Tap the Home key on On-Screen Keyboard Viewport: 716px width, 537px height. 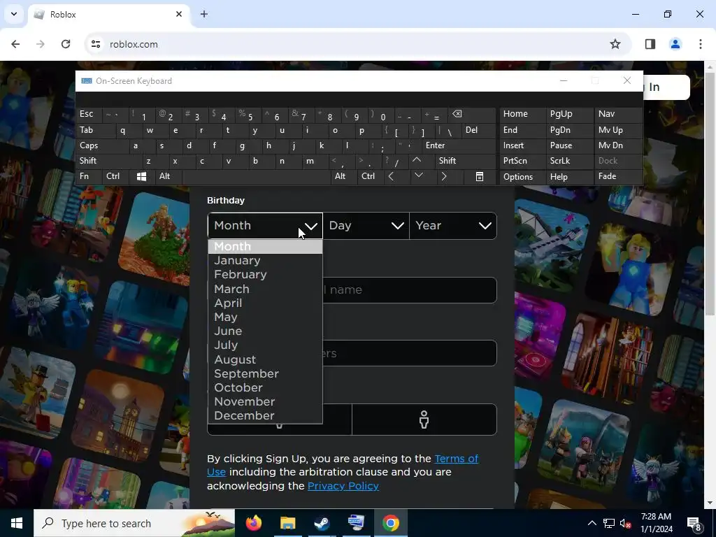tap(523, 114)
